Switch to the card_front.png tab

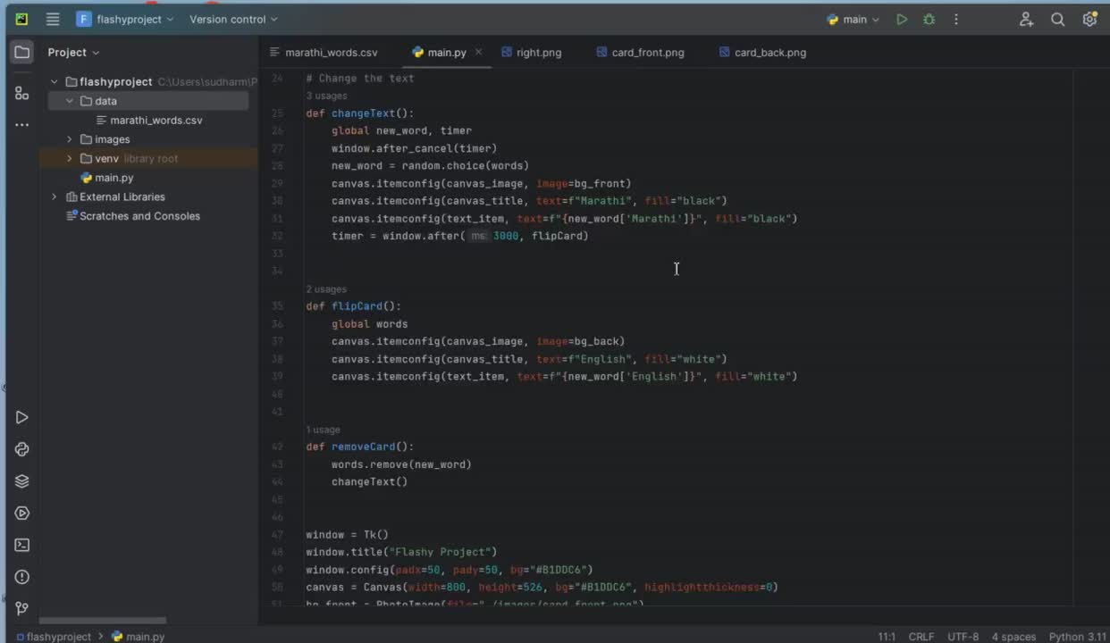click(640, 53)
